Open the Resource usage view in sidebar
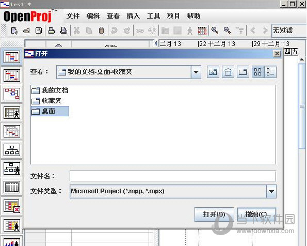This screenshot has height=246, width=307. click(x=12, y=225)
